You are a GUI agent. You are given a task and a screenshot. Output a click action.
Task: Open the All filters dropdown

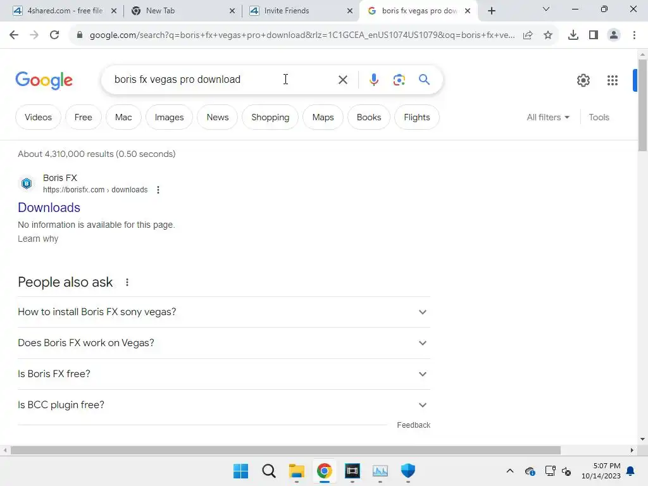(548, 117)
